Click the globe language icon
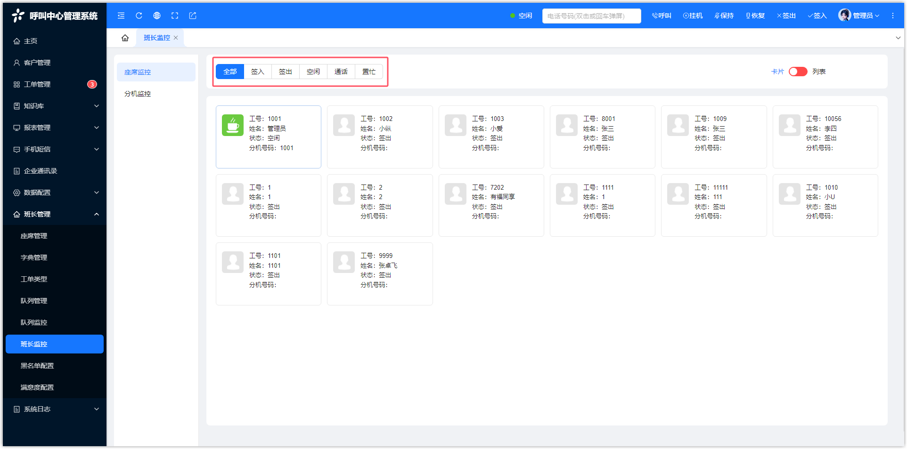 157,16
